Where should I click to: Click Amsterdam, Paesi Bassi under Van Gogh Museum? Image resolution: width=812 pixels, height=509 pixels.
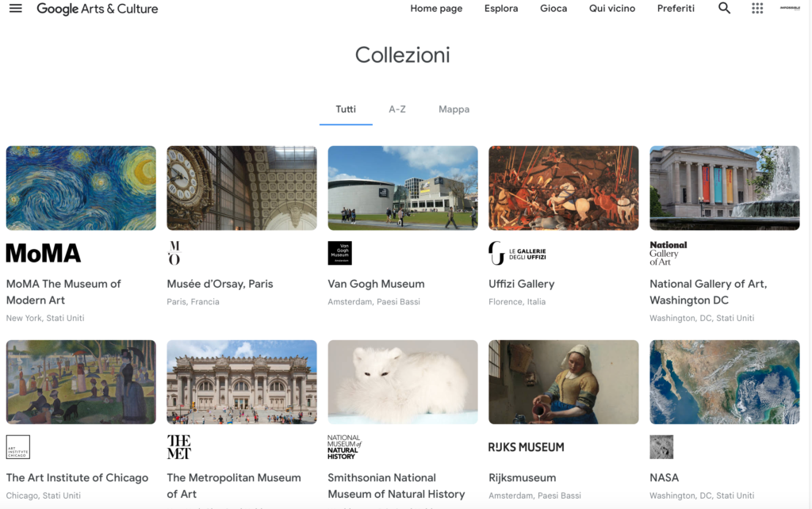[374, 301]
